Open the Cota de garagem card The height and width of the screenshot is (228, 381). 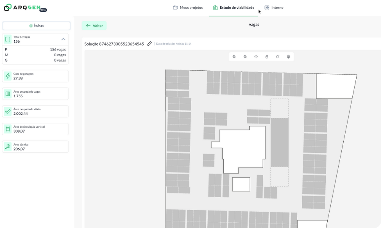pyautogui.click(x=35, y=76)
